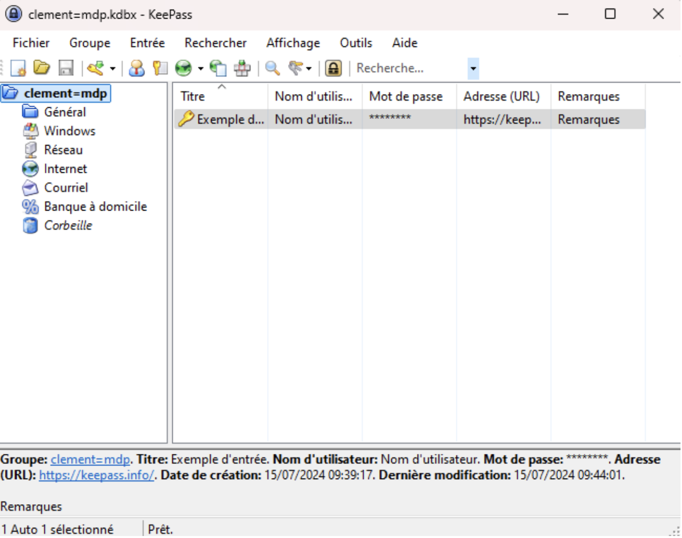The height and width of the screenshot is (538, 682).
Task: Click the Lock workspace padlock icon
Action: 333,68
